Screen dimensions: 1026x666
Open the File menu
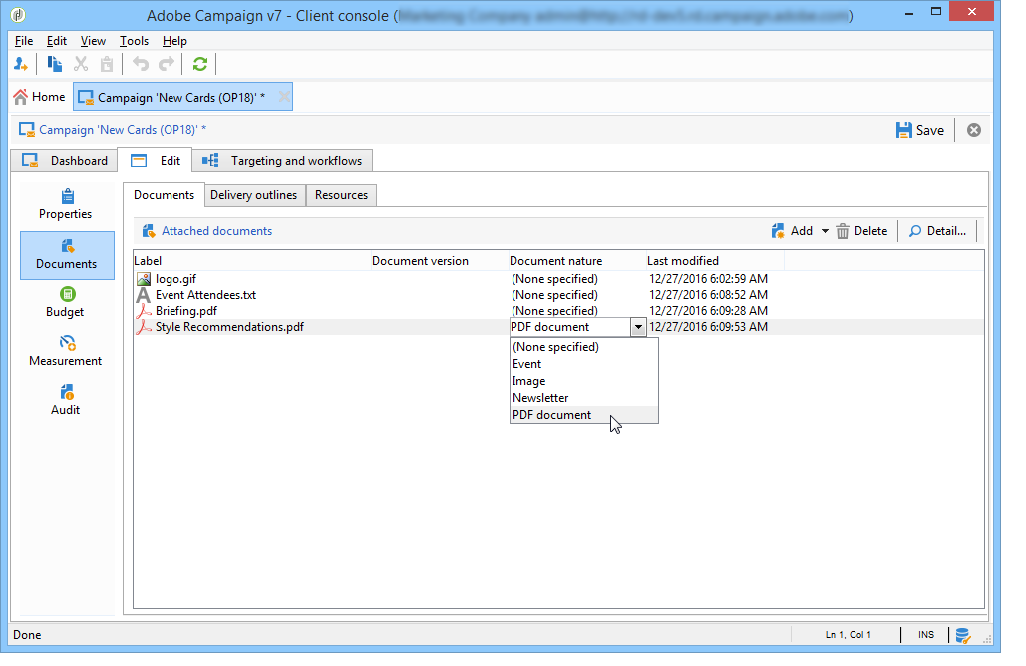click(x=24, y=41)
